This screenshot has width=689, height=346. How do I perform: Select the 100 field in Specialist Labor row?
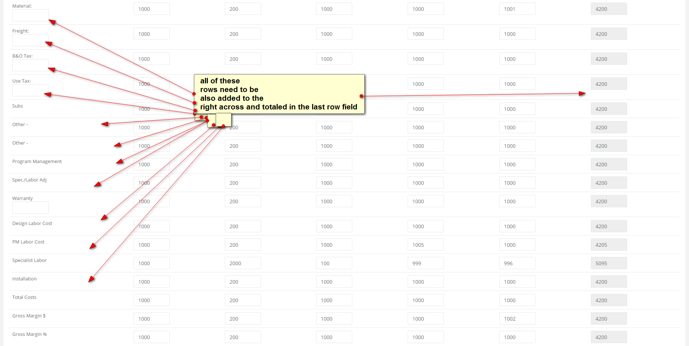[x=334, y=263]
